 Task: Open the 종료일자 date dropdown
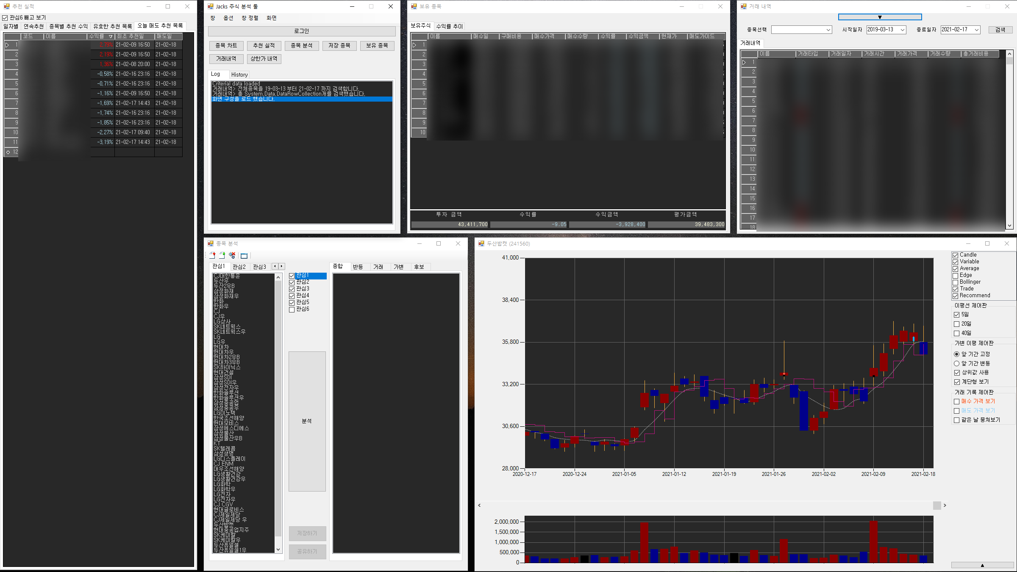(977, 30)
